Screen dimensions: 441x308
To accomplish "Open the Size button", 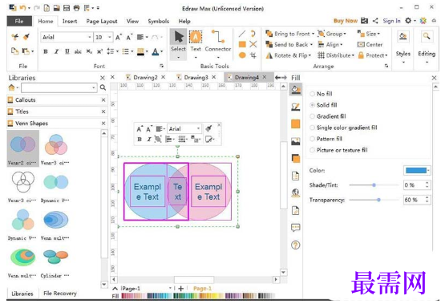I will 369,34.
